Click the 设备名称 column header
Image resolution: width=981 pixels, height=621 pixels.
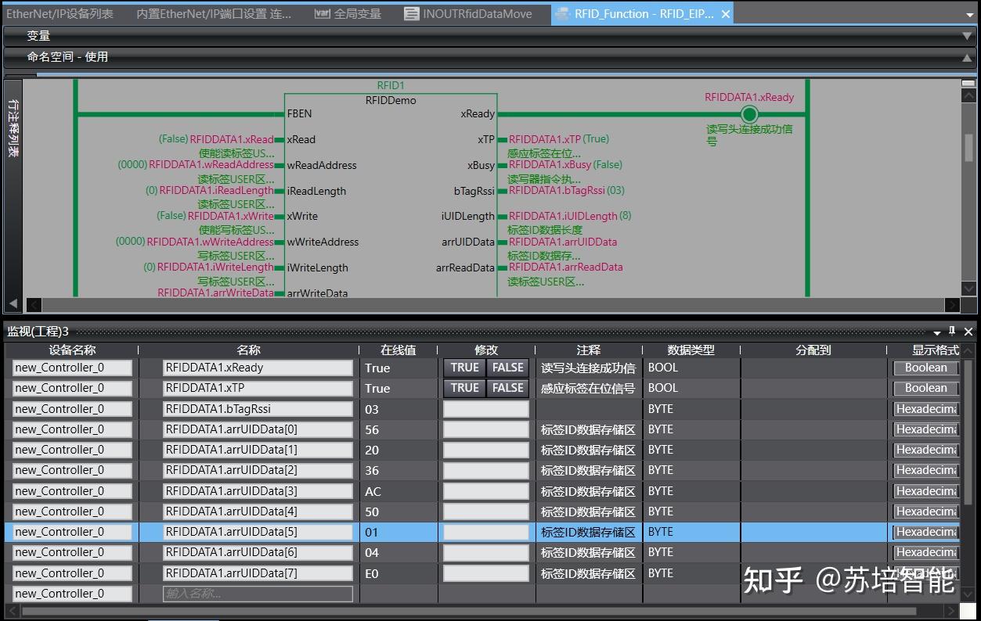tap(72, 350)
